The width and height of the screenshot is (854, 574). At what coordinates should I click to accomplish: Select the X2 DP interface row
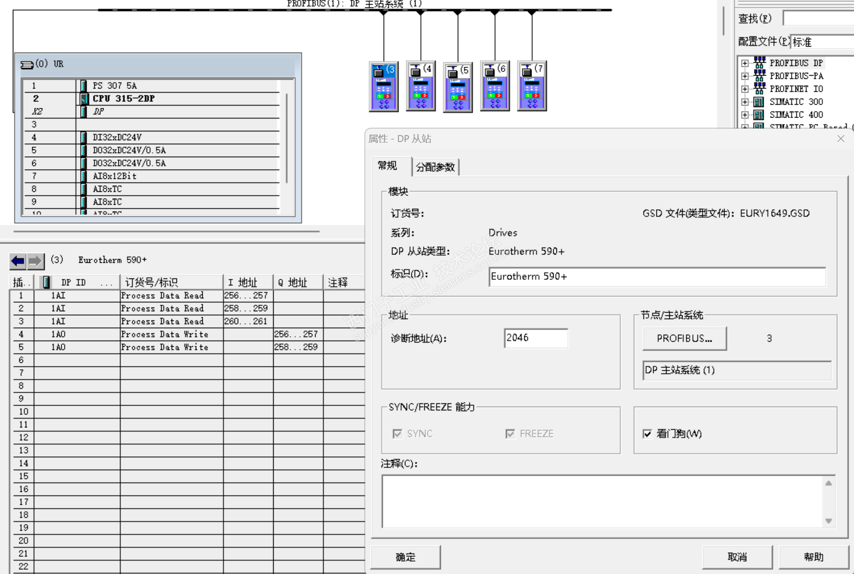[152, 112]
